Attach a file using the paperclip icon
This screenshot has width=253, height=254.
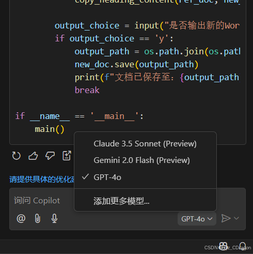pos(38,218)
